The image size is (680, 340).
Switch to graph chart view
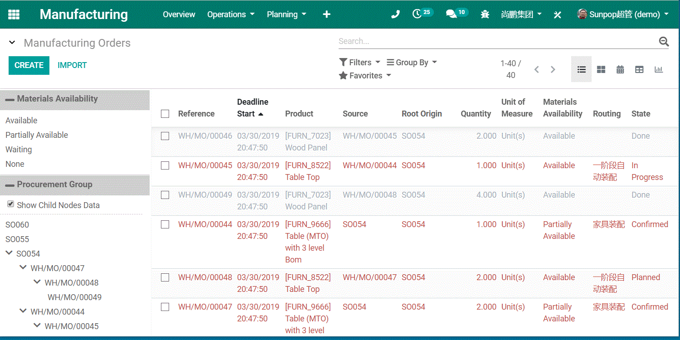click(659, 69)
